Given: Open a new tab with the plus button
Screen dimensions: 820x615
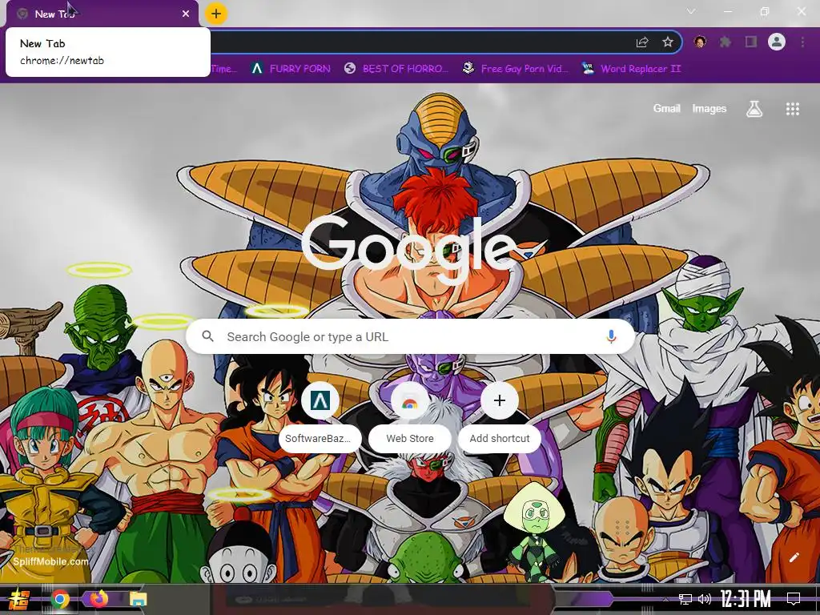Looking at the screenshot, I should pos(216,14).
